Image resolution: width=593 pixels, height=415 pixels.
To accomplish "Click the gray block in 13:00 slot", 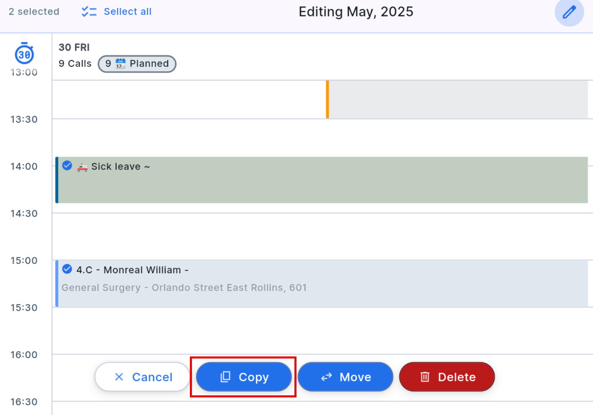I will coord(458,100).
